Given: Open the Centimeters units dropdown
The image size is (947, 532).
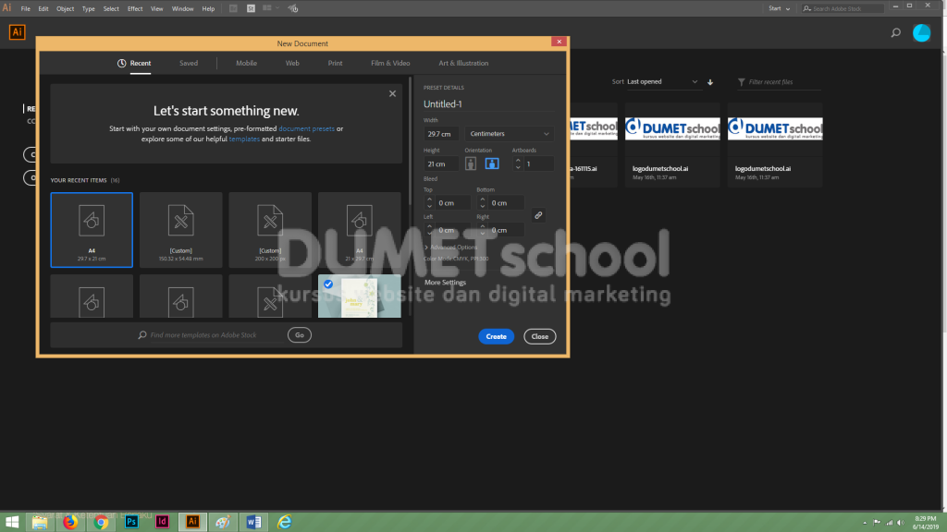Looking at the screenshot, I should [509, 134].
